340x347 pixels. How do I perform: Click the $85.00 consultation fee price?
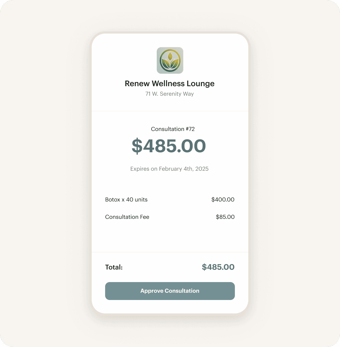225,217
